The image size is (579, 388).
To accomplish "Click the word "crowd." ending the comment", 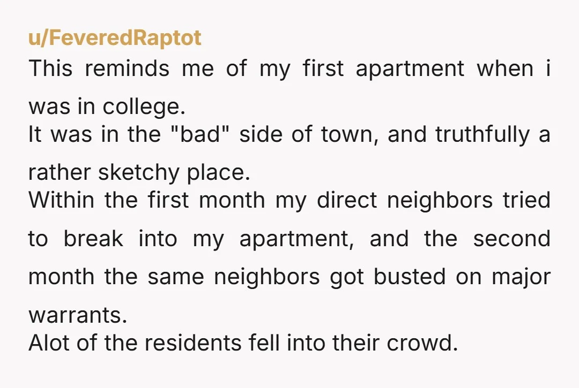I will (422, 343).
